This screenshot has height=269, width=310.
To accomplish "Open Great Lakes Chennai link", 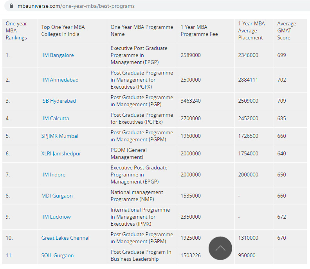I will pos(65,238).
